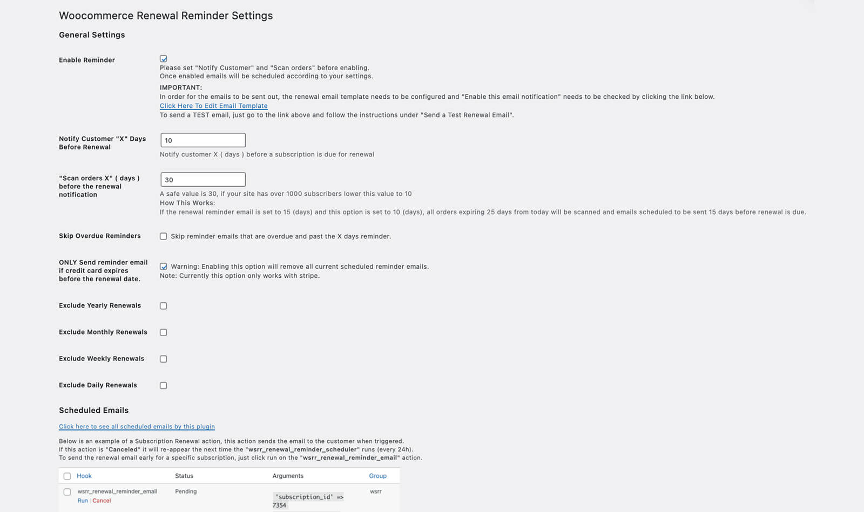
Task: Sort the table by the Group column
Action: click(377, 476)
